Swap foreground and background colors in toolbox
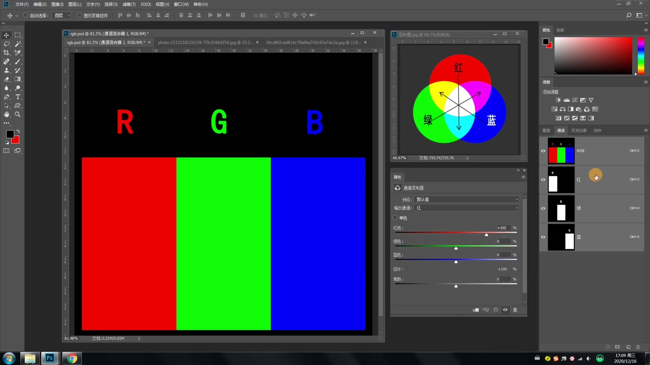Image resolution: width=650 pixels, height=365 pixels. tap(18, 132)
